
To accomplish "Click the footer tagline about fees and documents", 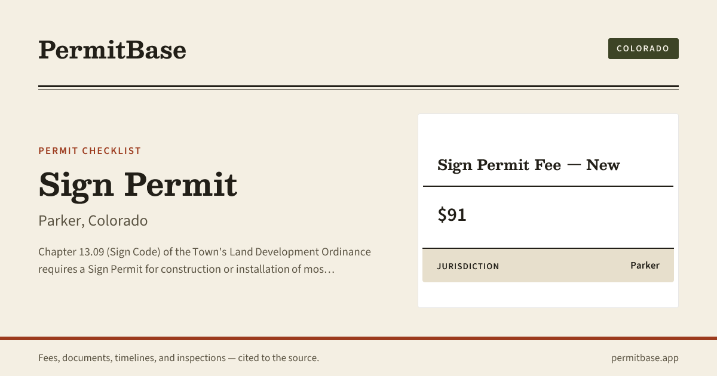I will pos(179,358).
